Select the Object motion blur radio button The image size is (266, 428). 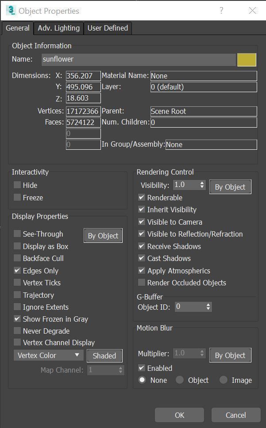pos(180,380)
